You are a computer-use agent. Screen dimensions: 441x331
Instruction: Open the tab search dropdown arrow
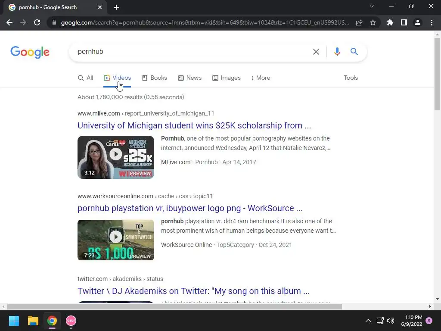tap(372, 6)
